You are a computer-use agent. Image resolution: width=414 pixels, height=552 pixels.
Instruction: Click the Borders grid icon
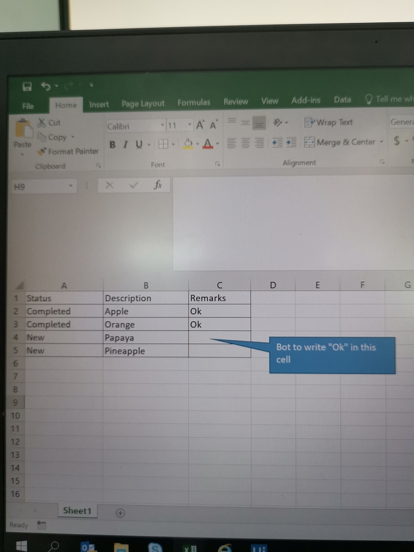click(163, 144)
